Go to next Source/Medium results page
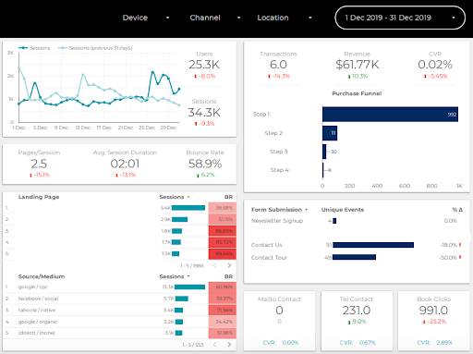The image size is (473, 354). tap(229, 345)
